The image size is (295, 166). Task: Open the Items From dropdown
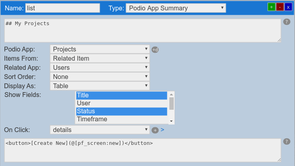pos(100,58)
